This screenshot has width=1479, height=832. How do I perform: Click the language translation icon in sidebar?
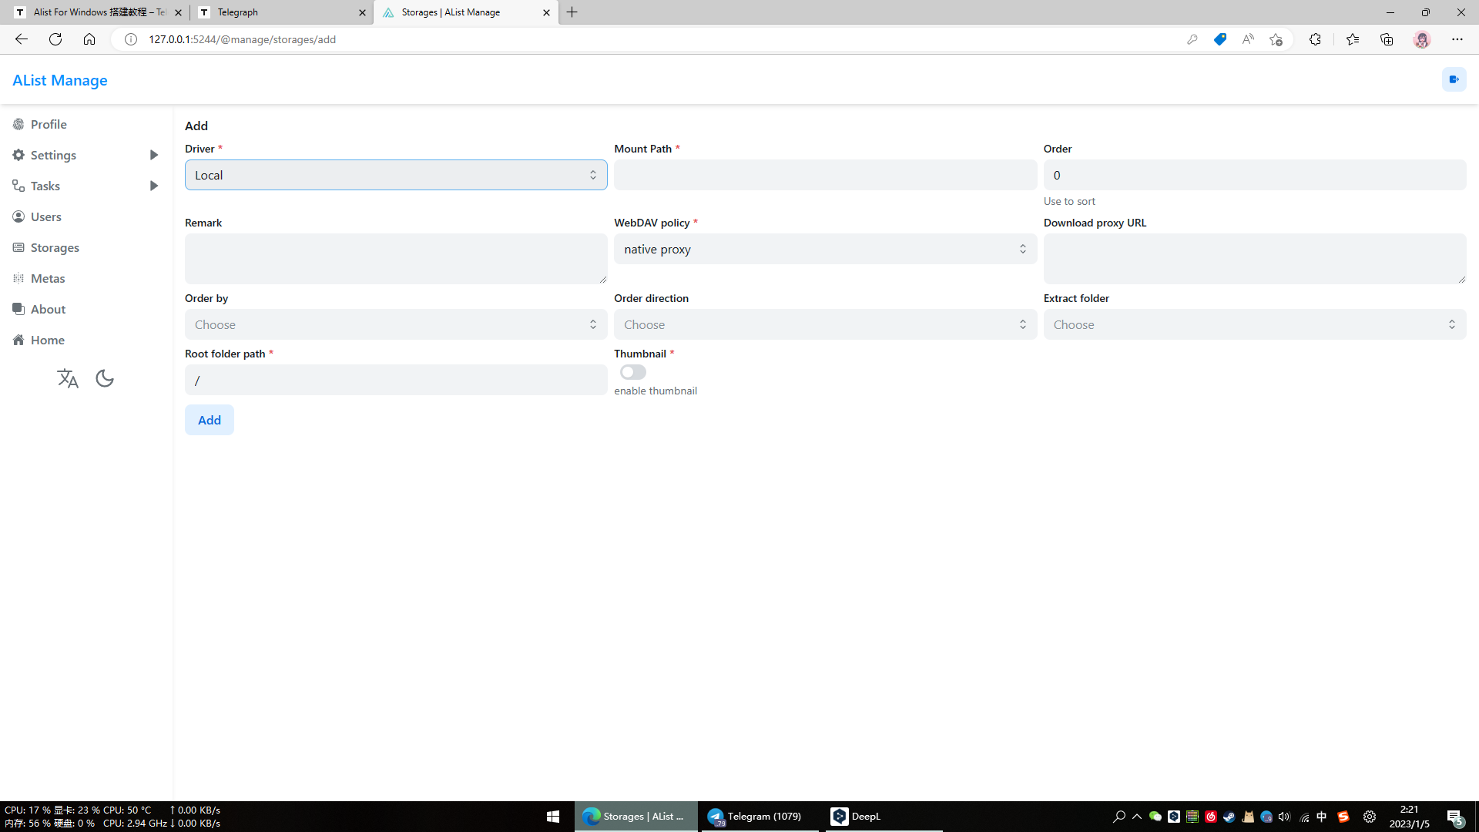tap(68, 378)
